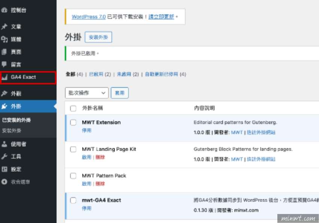
Task: Filter plugins by 全部 (4)
Action: [74, 74]
